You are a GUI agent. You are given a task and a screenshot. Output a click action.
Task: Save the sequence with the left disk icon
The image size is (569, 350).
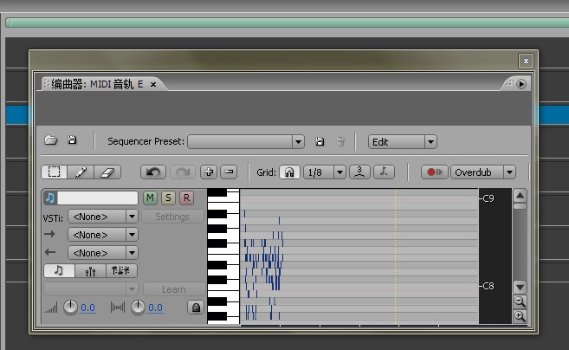pyautogui.click(x=72, y=140)
